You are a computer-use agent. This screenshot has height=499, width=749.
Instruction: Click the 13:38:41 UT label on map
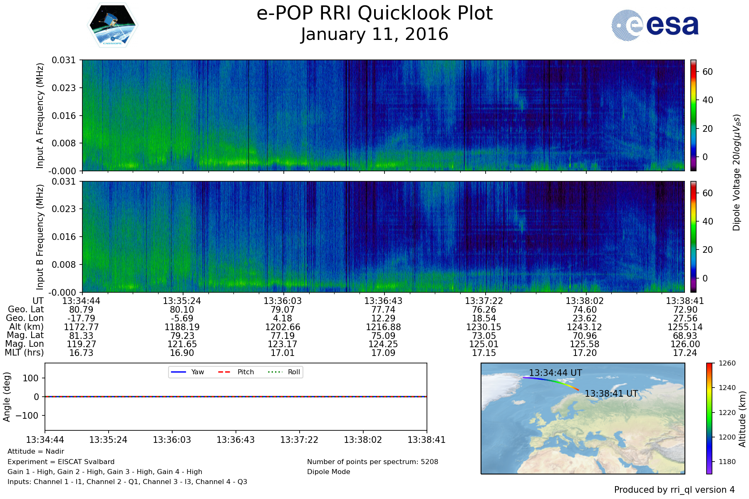pyautogui.click(x=611, y=394)
